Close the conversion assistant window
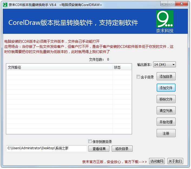Viewport: 191px width, 169px height. pos(181,4)
